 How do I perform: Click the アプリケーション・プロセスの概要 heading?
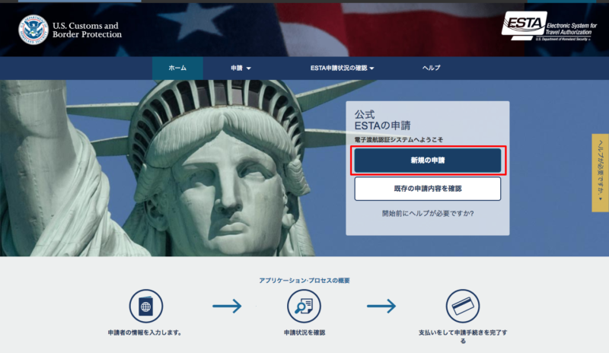(x=304, y=281)
